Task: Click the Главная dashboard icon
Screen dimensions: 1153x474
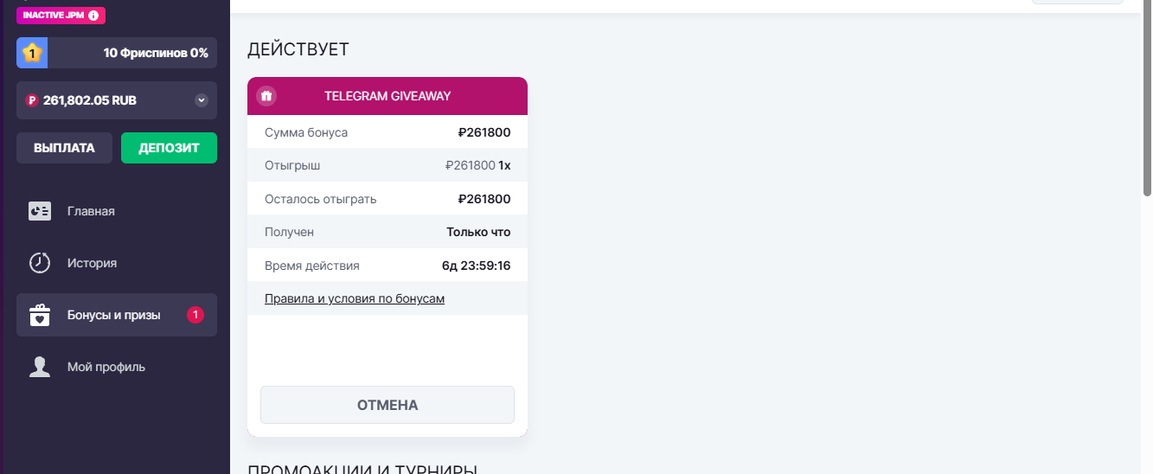Action: point(40,211)
